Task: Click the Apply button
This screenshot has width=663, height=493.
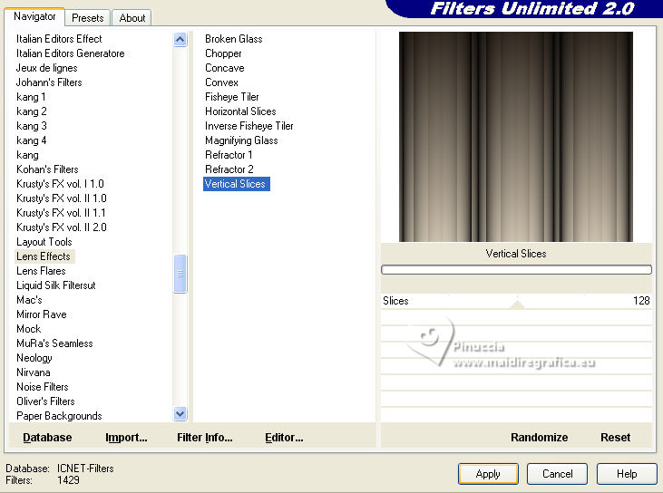Action: (488, 474)
